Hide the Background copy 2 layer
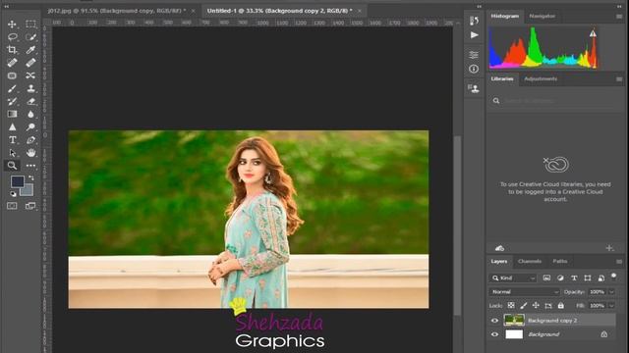 tap(494, 321)
